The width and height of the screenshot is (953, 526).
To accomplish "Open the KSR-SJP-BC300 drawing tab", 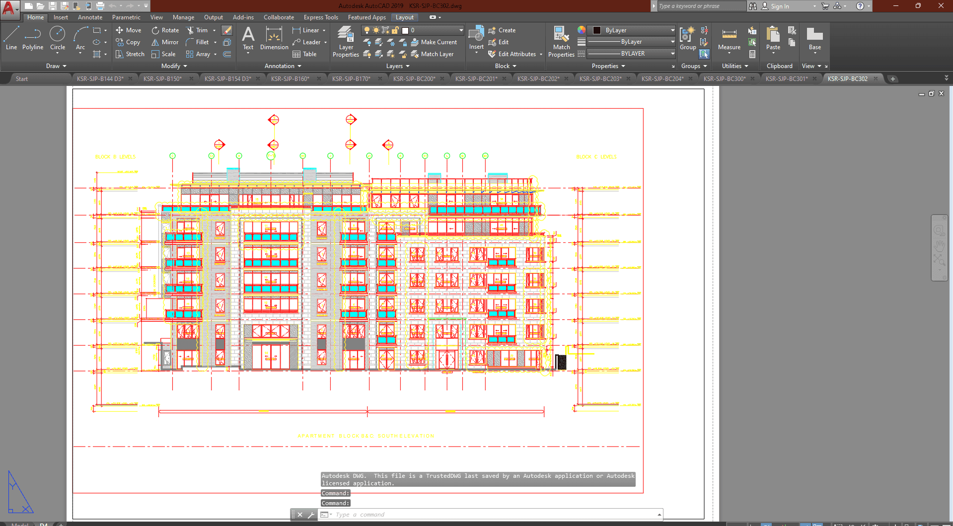I will 724,79.
